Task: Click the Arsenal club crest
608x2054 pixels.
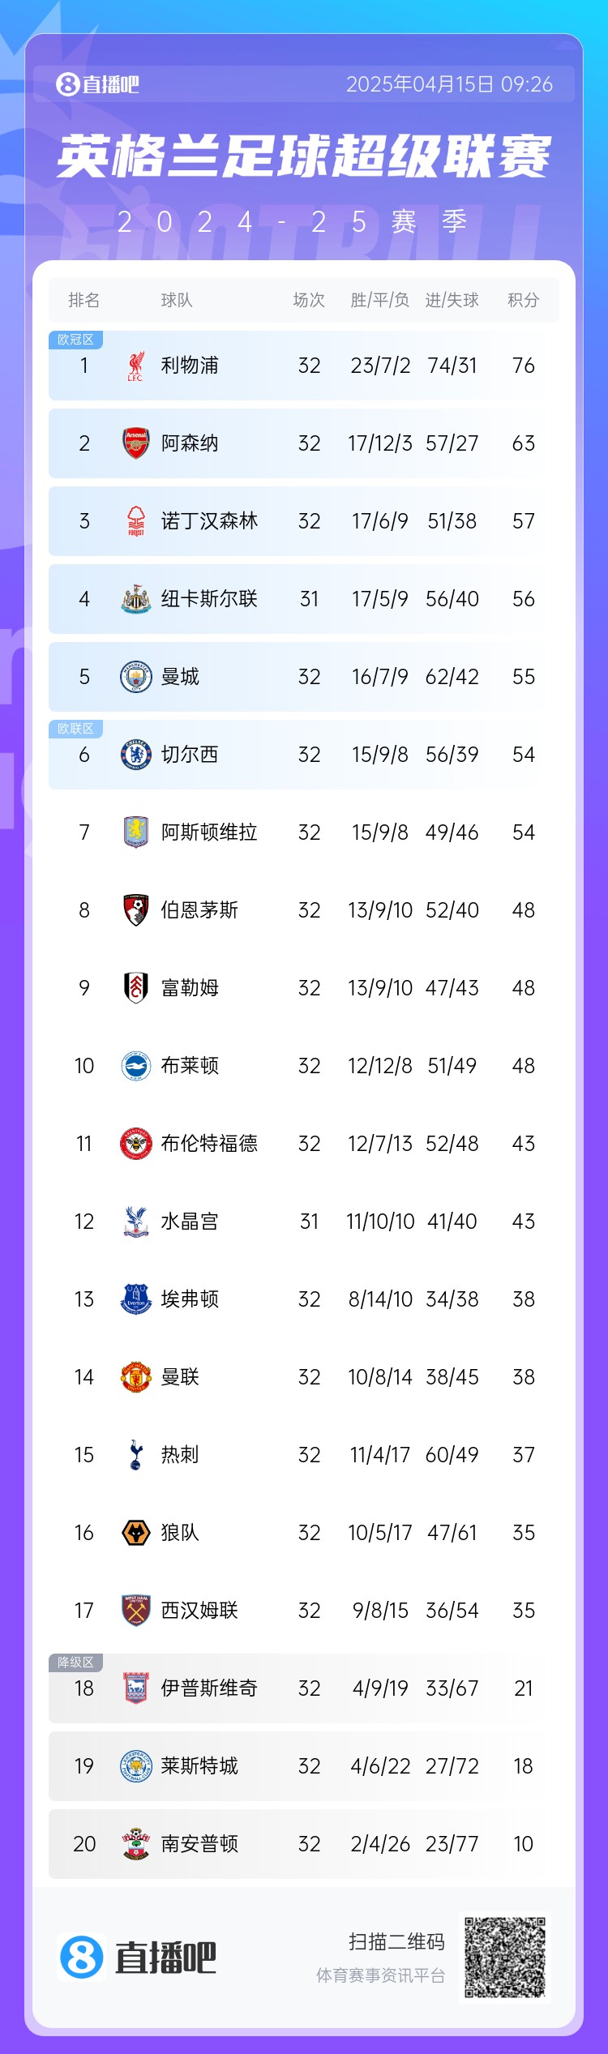Action: 135,443
